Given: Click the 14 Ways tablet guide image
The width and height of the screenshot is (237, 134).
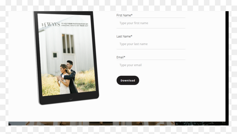Looking at the screenshot, I should [x=66, y=58].
